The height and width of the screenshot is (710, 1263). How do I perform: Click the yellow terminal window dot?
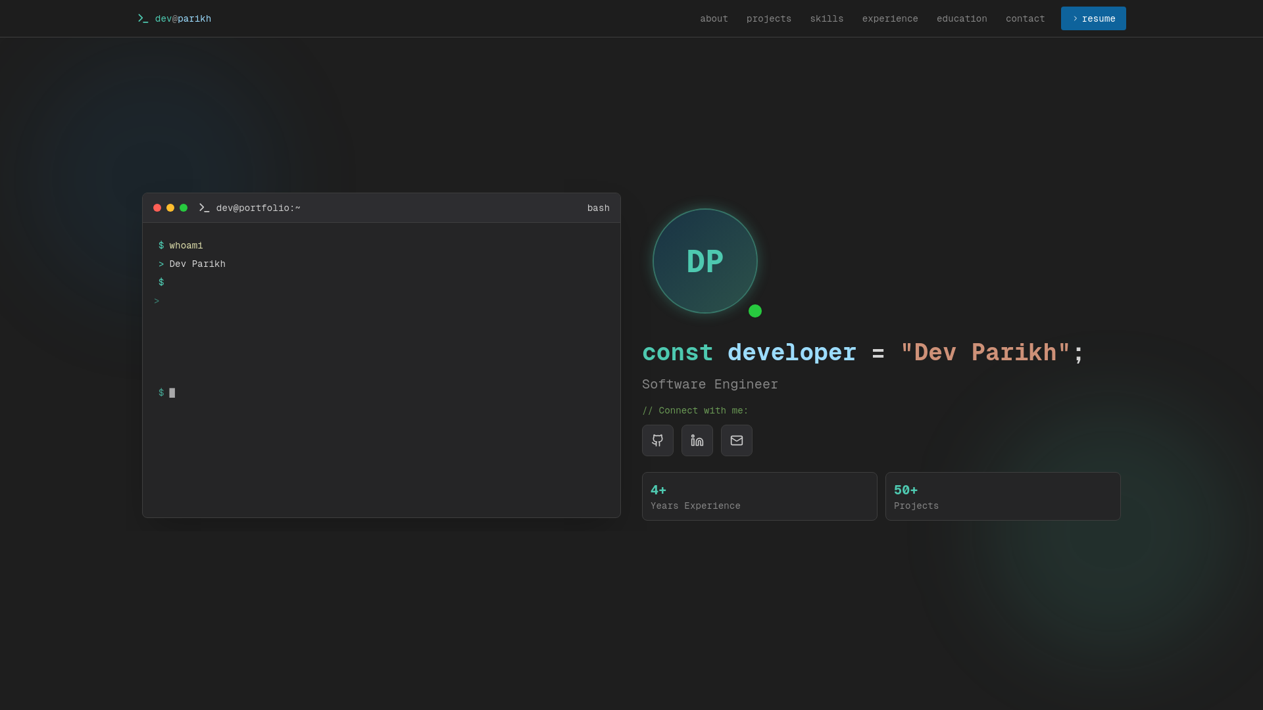(x=170, y=208)
